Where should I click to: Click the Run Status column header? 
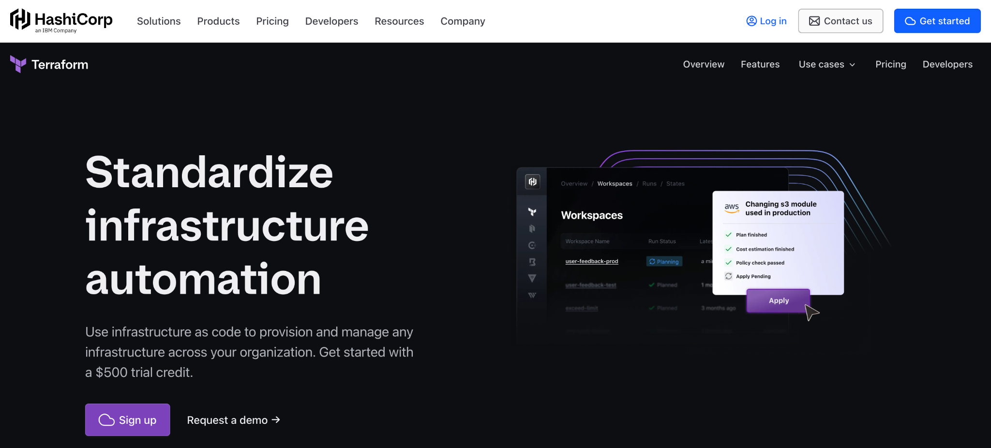coord(662,241)
